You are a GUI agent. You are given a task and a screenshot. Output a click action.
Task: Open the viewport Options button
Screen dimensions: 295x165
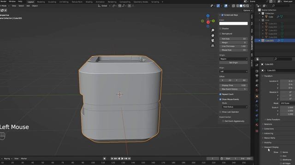pyautogui.click(x=248, y=11)
